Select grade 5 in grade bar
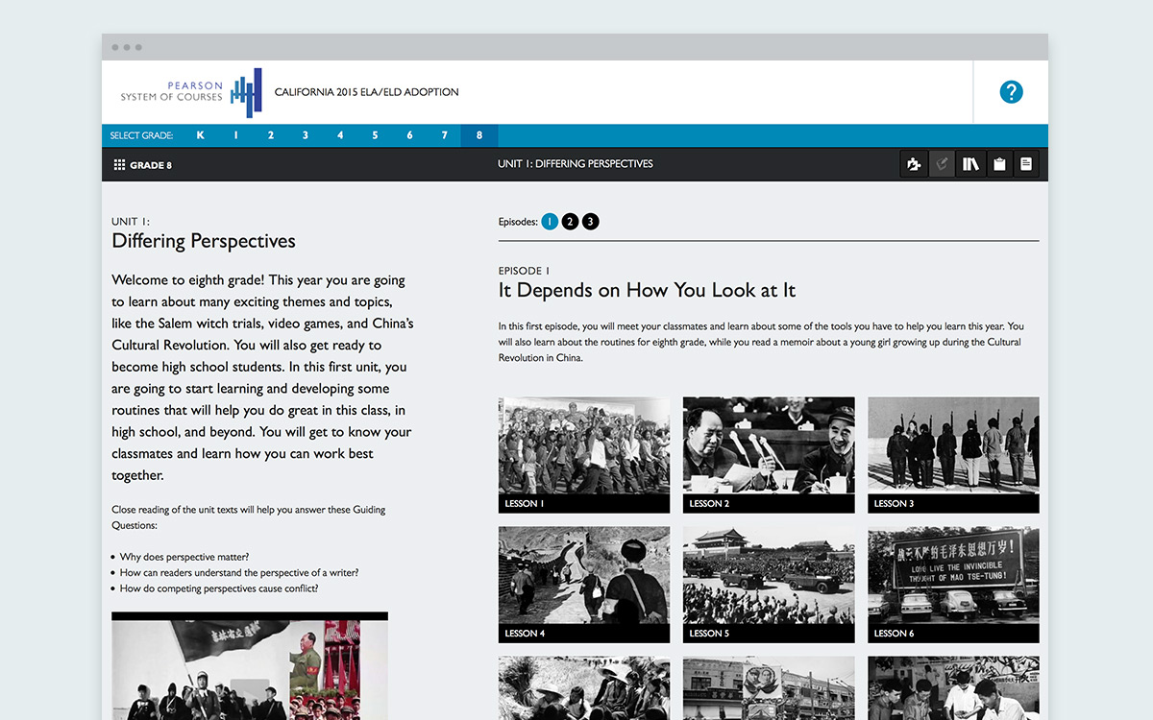The width and height of the screenshot is (1153, 720). [375, 135]
